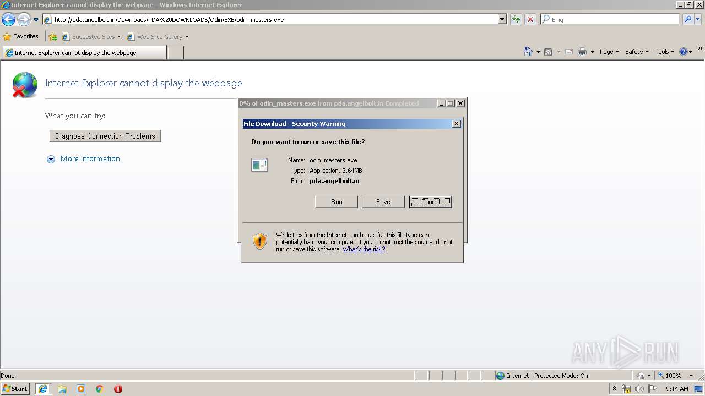Click the volume speaker tray icon
This screenshot has height=396, width=705.
639,389
